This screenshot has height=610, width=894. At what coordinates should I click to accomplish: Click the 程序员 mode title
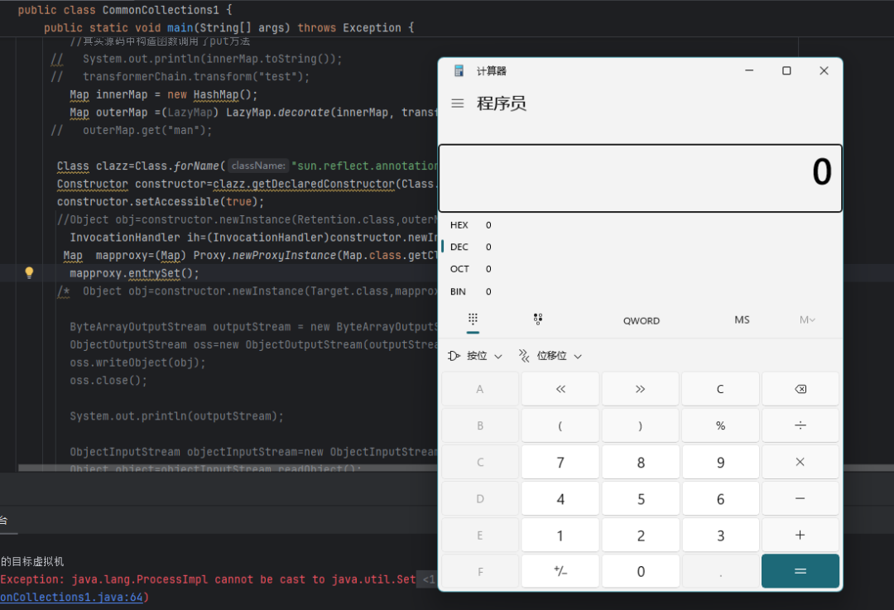pyautogui.click(x=501, y=103)
